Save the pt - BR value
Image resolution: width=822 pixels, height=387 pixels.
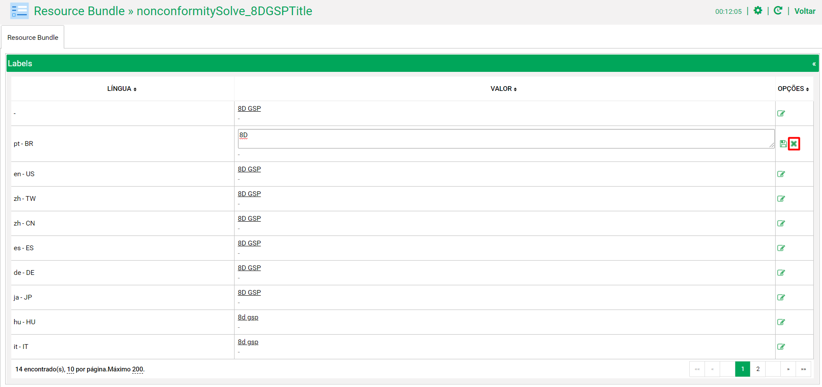pyautogui.click(x=783, y=144)
